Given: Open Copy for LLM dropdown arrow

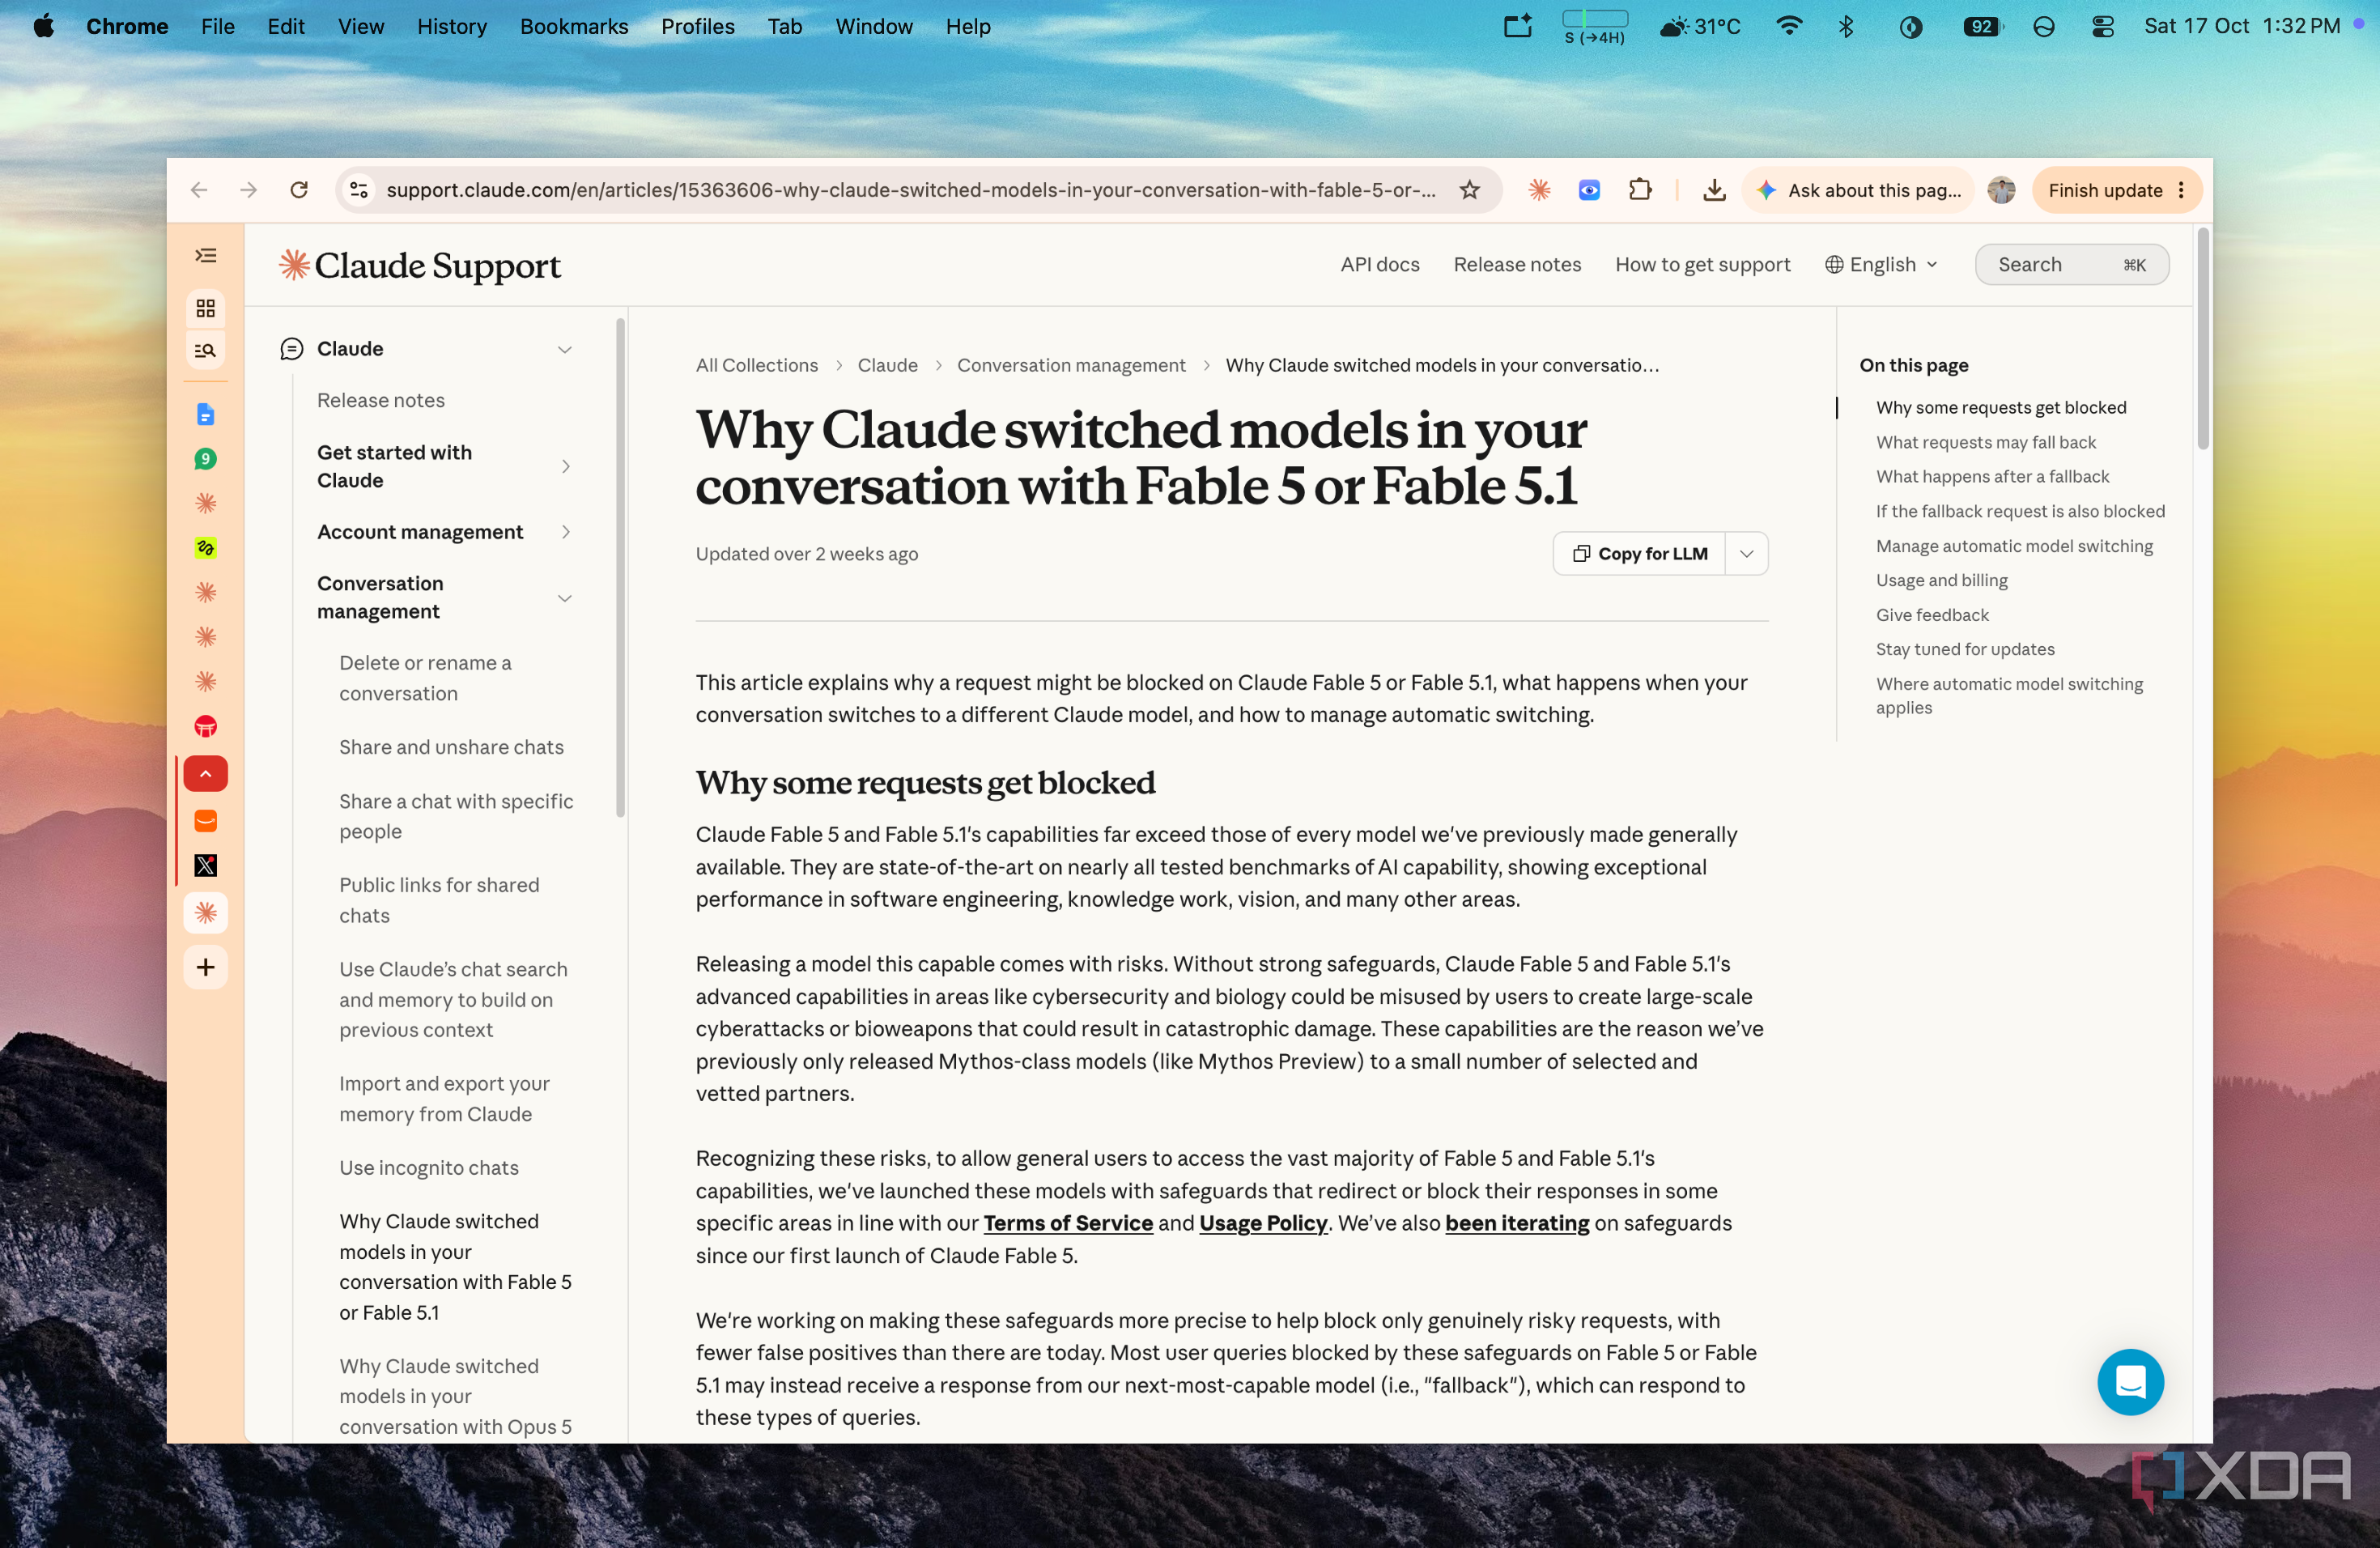Looking at the screenshot, I should pos(1746,554).
